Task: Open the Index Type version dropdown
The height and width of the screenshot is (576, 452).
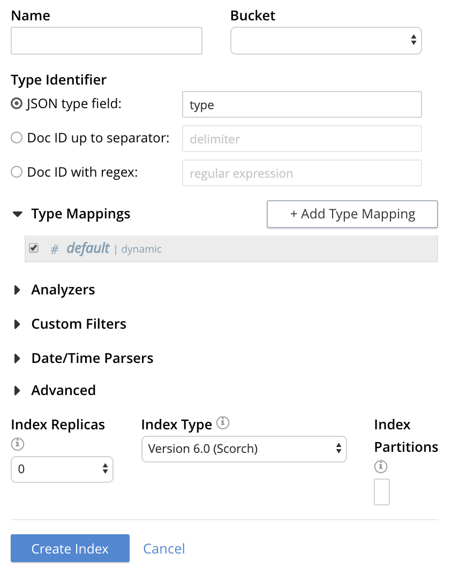Action: [x=244, y=449]
